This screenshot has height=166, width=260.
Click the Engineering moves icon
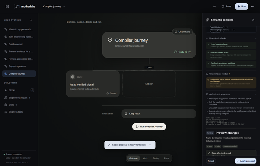[x=6, y=98]
